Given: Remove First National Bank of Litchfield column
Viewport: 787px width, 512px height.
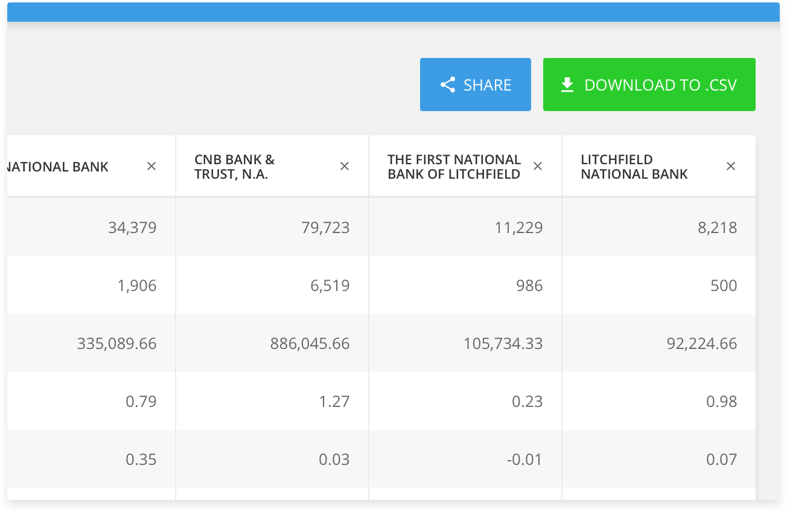Looking at the screenshot, I should click(x=538, y=166).
